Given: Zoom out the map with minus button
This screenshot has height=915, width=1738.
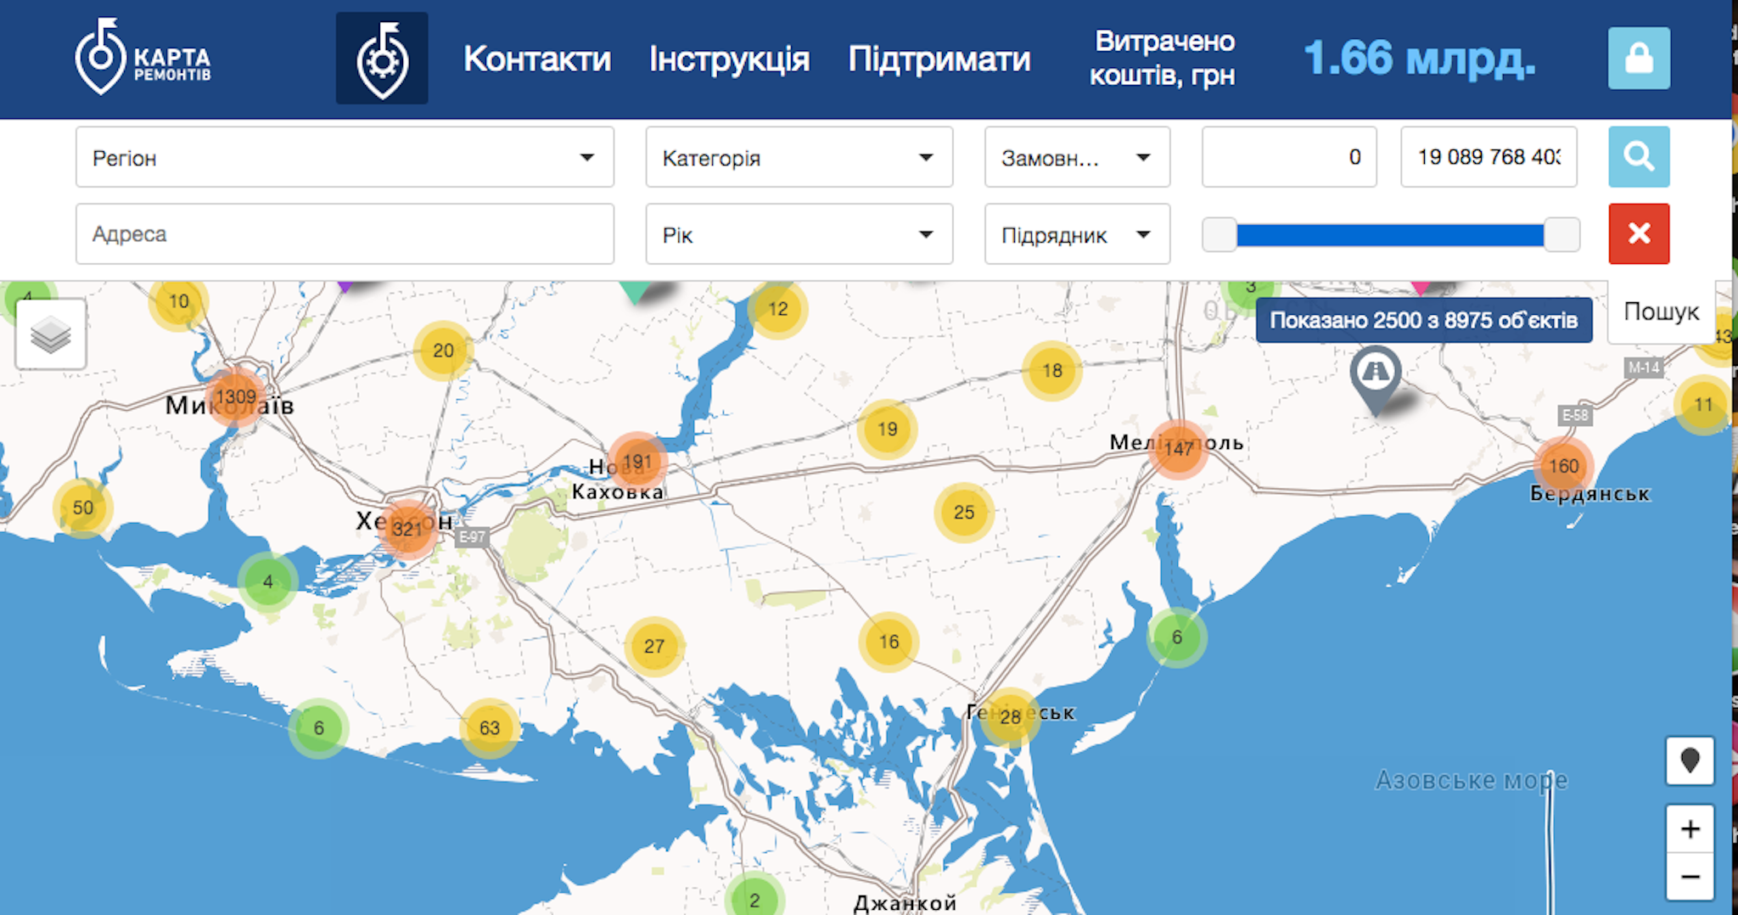Looking at the screenshot, I should tap(1689, 877).
